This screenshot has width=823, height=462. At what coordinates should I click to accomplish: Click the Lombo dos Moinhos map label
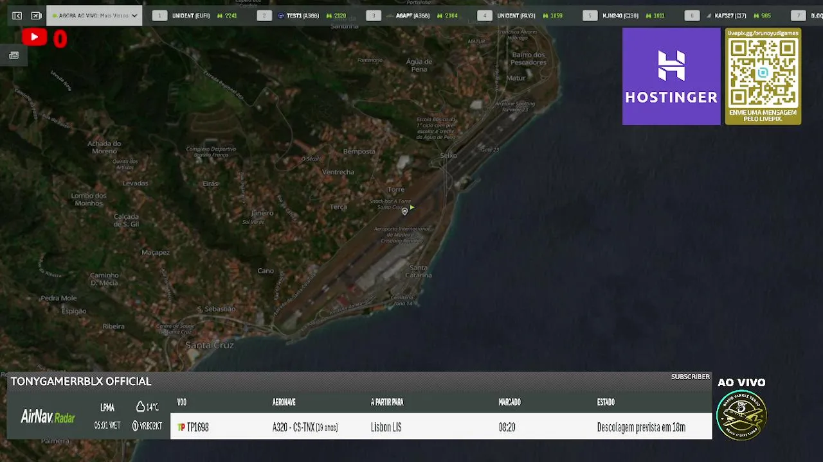[x=89, y=200]
